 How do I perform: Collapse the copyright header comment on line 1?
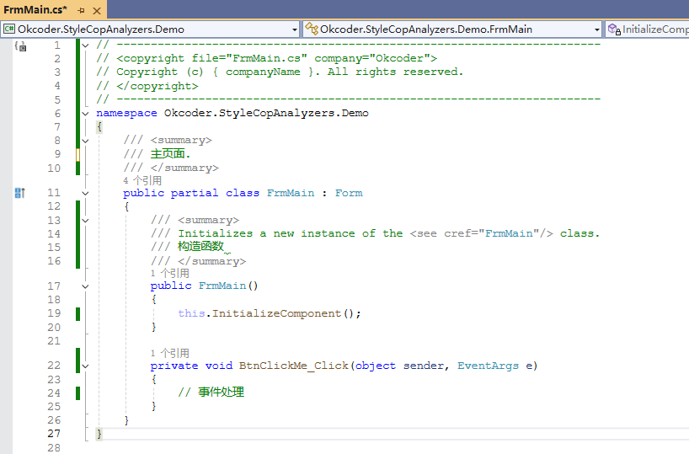[85, 45]
